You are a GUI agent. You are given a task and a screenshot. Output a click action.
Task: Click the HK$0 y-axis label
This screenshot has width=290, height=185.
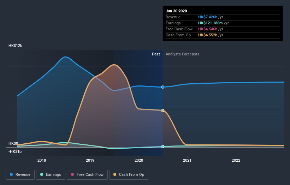click(x=13, y=143)
